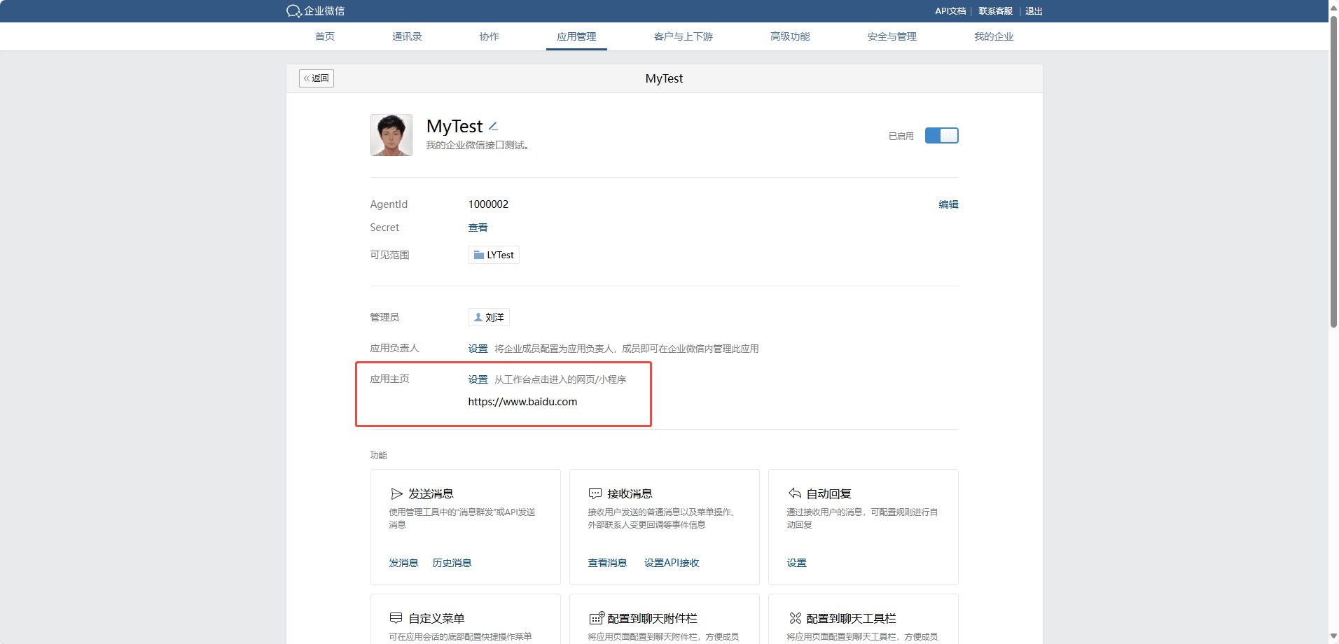Click the 刘洋 administrator tag
Screen dimensions: 1339x644
click(x=489, y=317)
